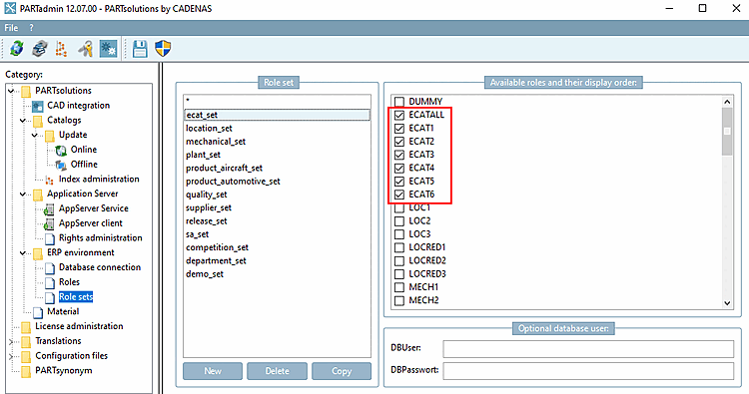
Task: Click the shield administrator icon
Action: (x=164, y=48)
